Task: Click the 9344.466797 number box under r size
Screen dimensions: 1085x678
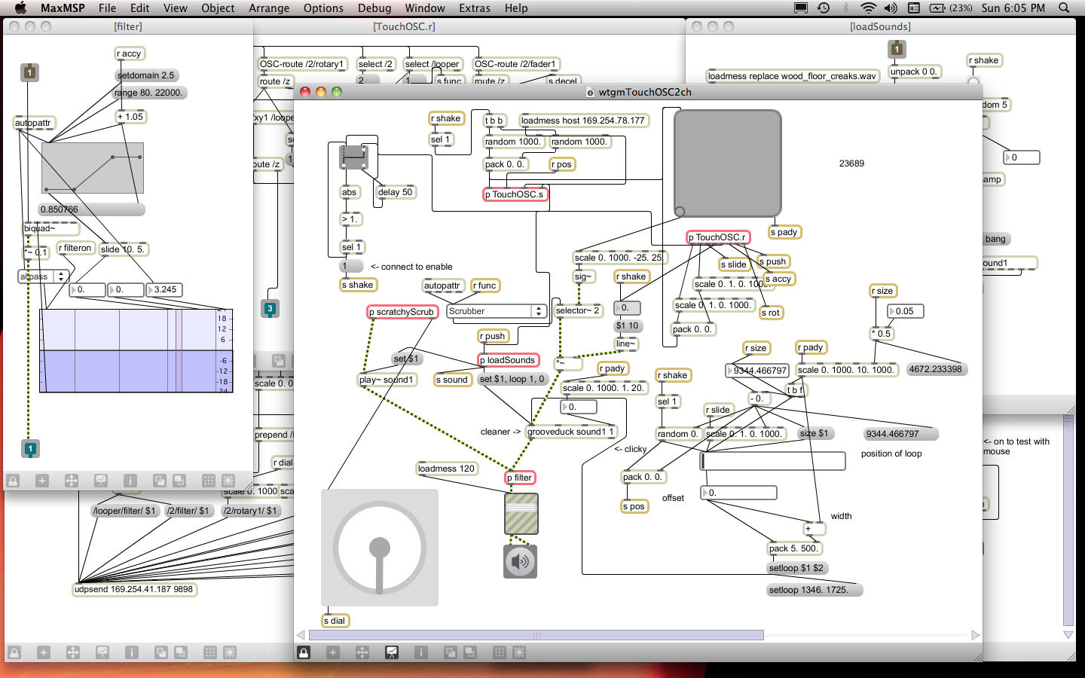Action: click(757, 371)
